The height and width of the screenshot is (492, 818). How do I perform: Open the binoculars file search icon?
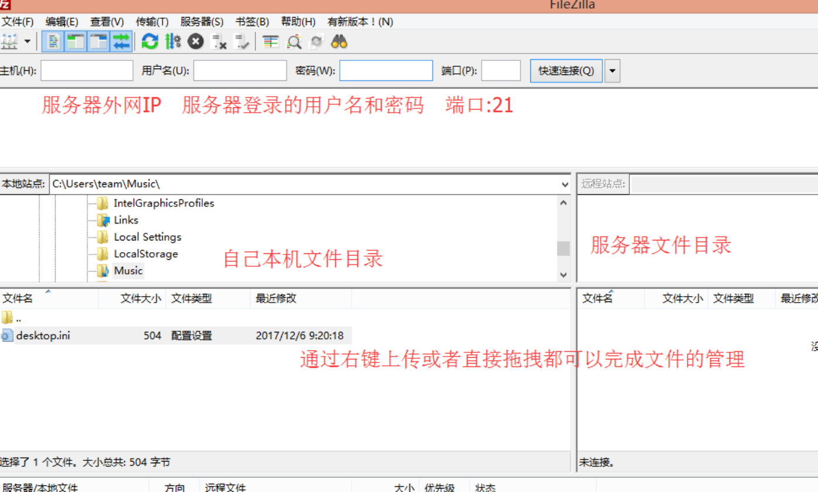tap(339, 42)
